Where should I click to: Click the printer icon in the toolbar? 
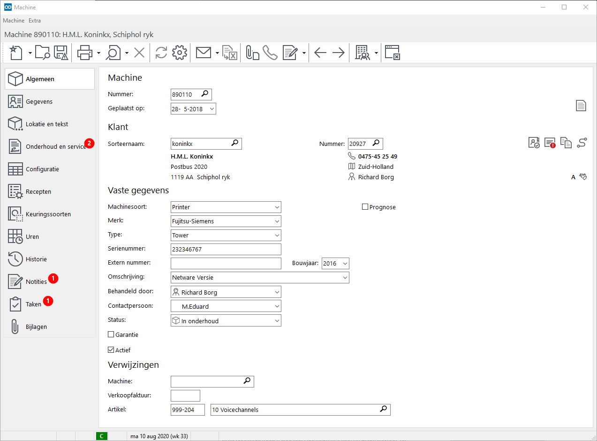[x=84, y=53]
